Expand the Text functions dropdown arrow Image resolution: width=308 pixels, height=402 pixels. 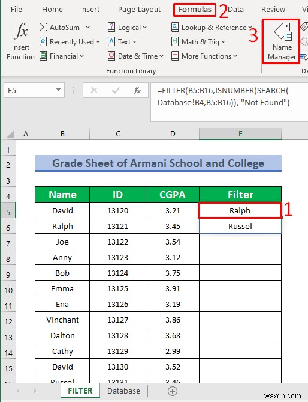134,42
